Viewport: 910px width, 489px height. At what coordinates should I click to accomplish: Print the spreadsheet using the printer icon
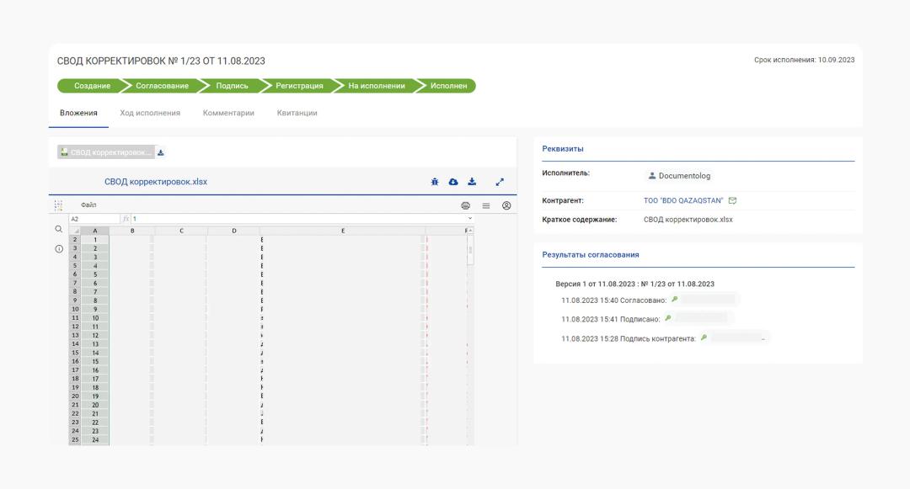465,205
